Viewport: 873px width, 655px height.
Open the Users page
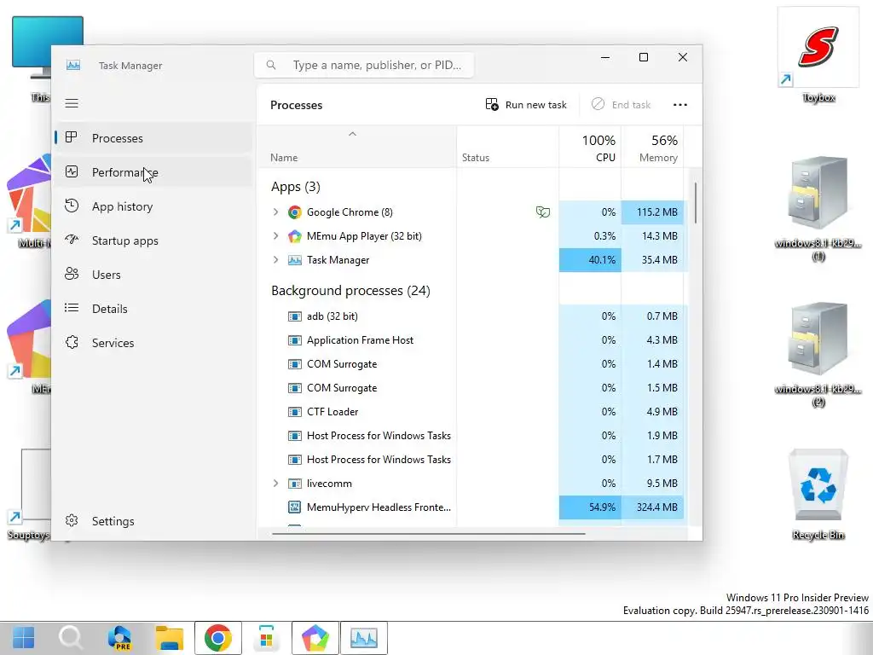click(x=153, y=274)
